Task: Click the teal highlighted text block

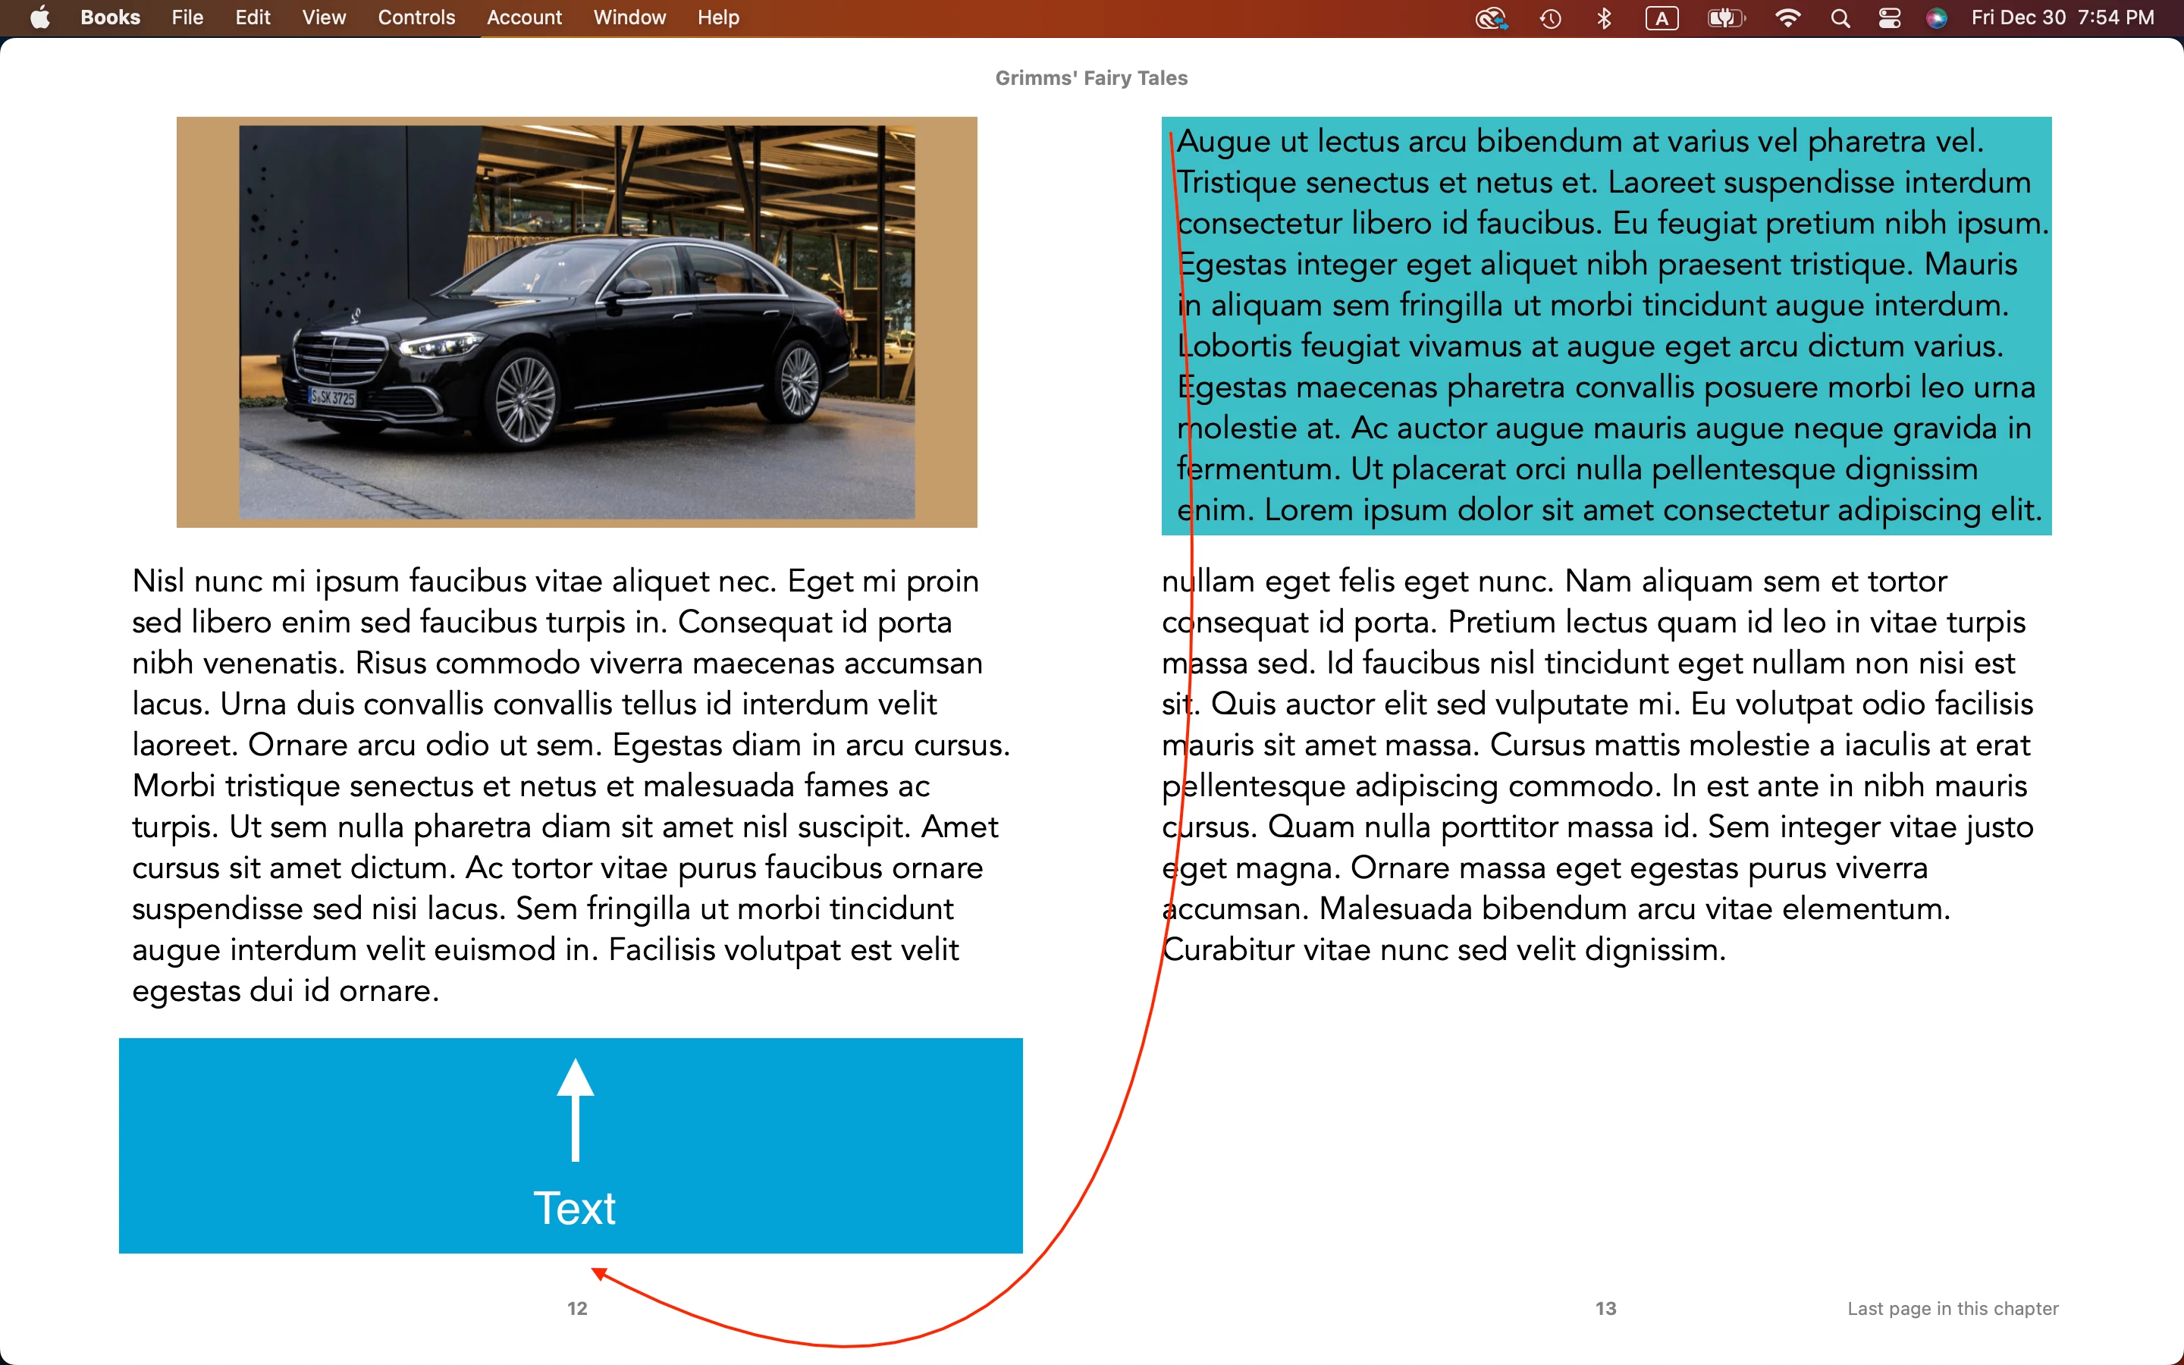Action: (1606, 325)
